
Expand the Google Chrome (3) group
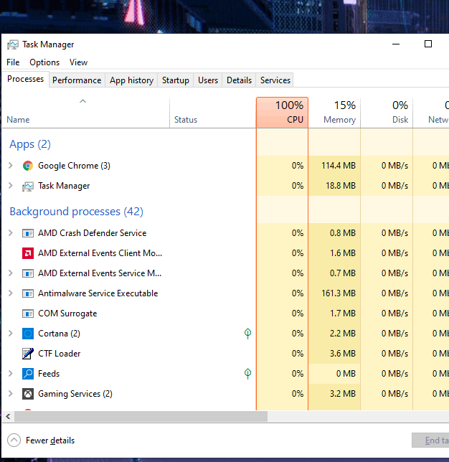(x=11, y=166)
